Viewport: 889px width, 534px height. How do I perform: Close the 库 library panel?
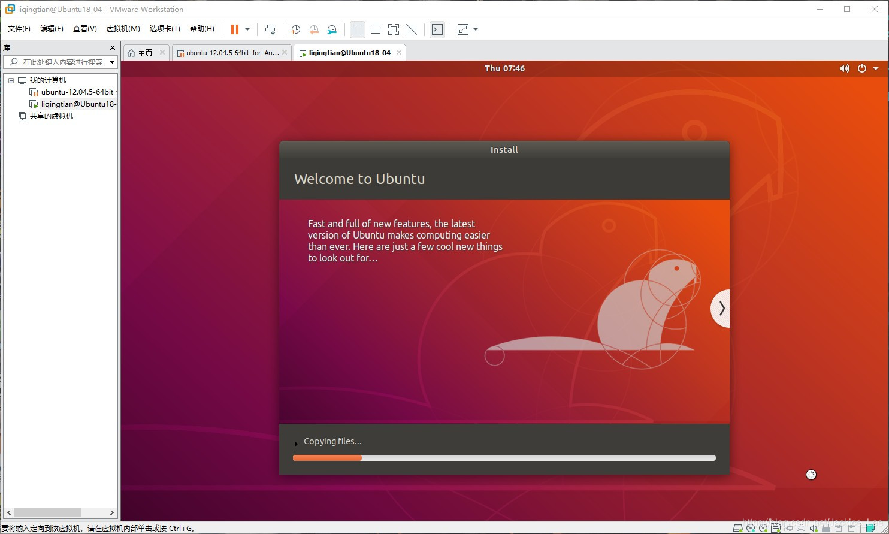coord(112,47)
